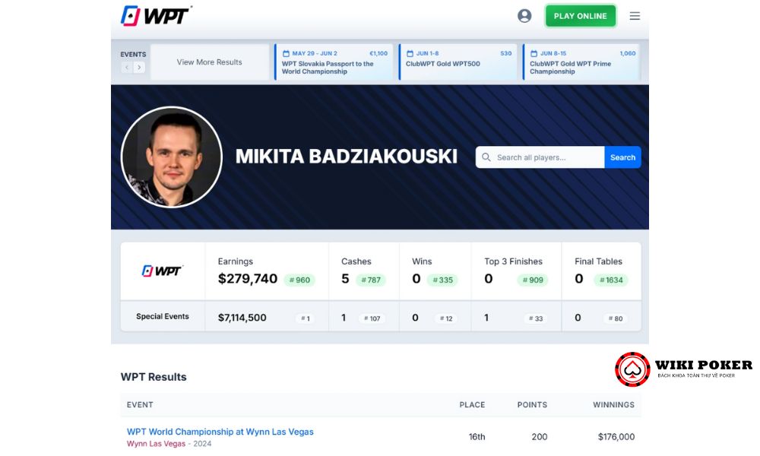Click the magnifier icon in search box
760x456 pixels.
[486, 157]
